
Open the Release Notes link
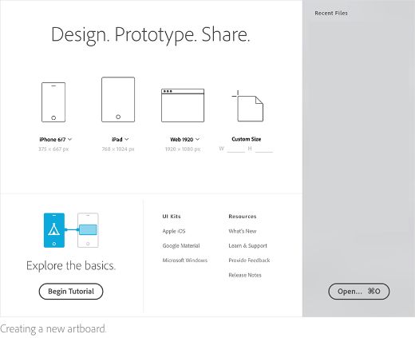[x=245, y=275]
